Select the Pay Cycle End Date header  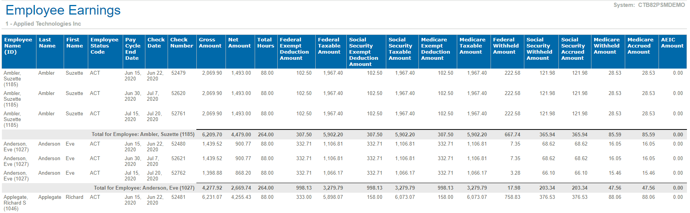click(x=133, y=49)
